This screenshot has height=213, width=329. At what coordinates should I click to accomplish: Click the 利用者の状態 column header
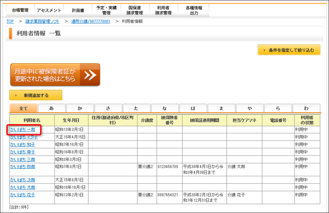point(307,120)
